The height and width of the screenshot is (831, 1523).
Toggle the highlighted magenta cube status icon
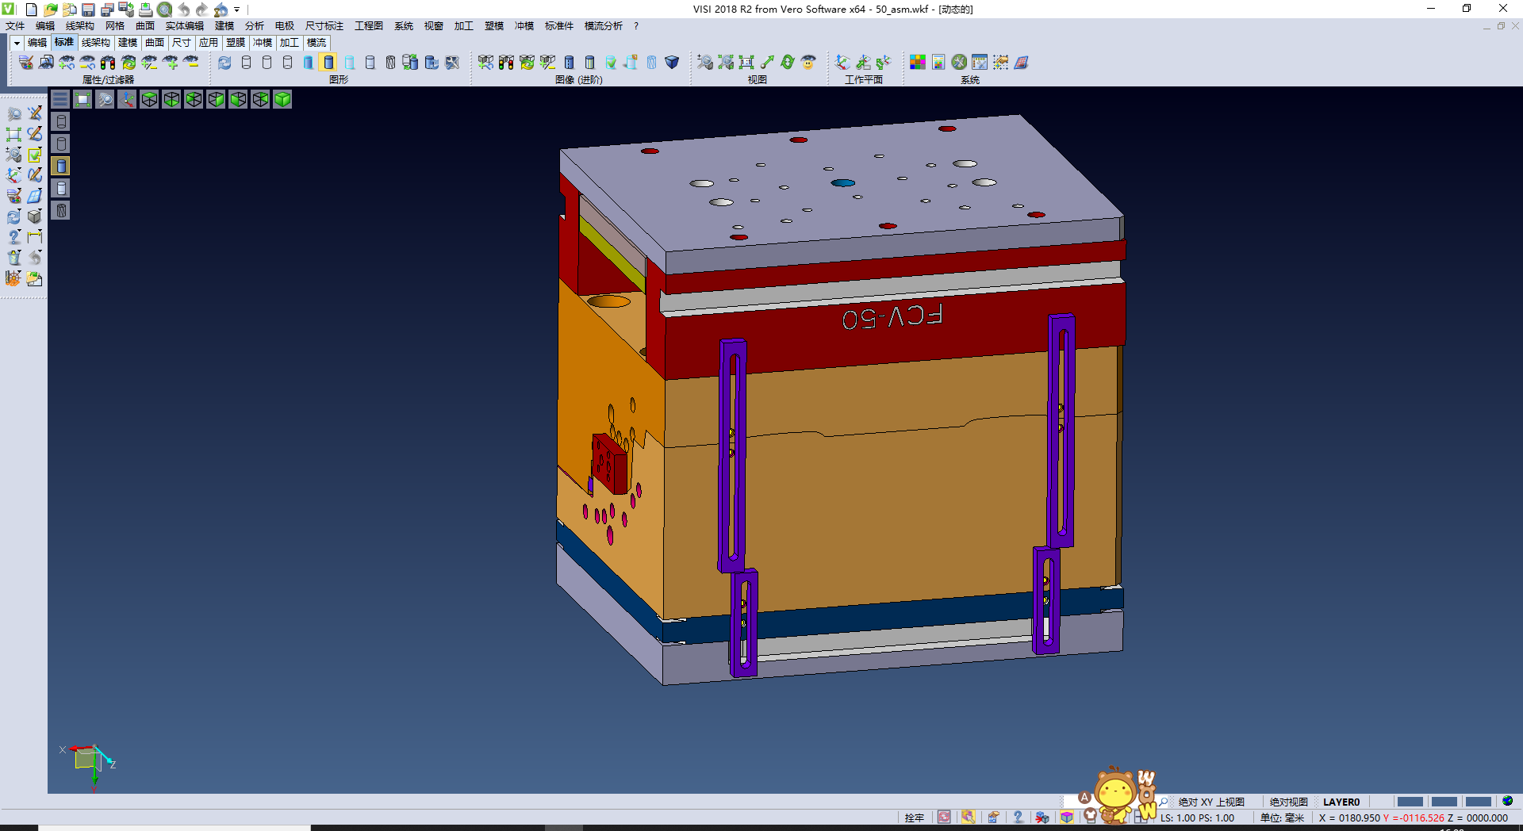pyautogui.click(x=1067, y=818)
